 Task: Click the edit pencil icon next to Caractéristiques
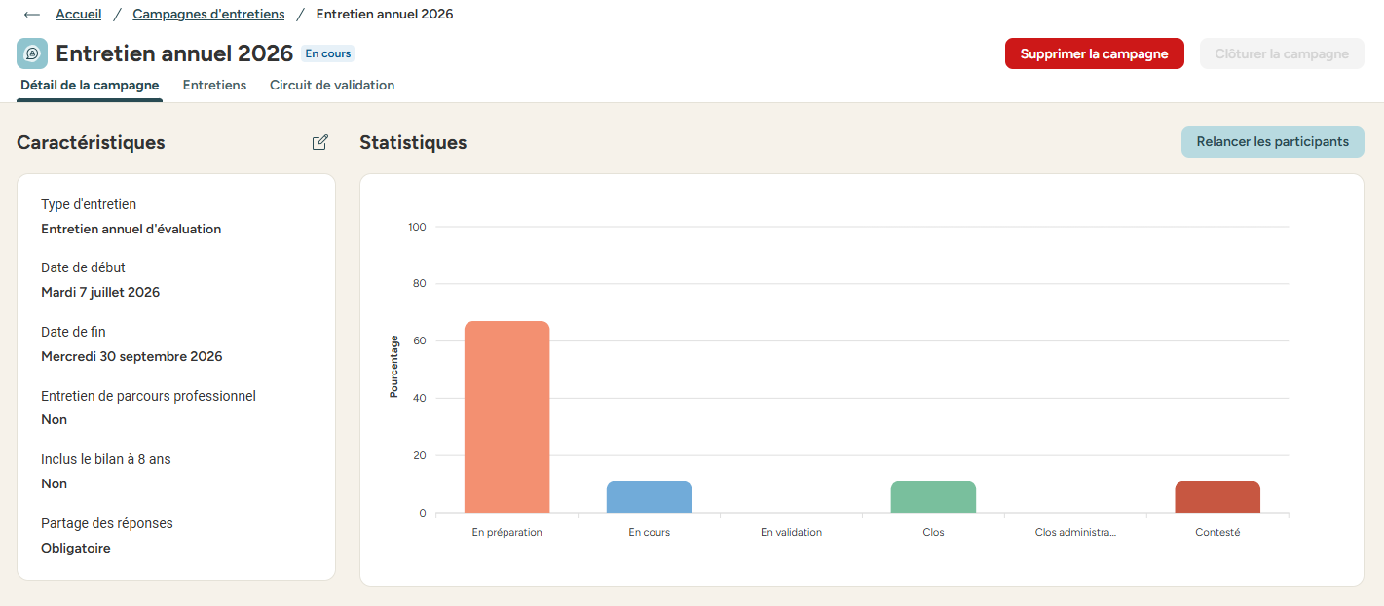tap(320, 142)
